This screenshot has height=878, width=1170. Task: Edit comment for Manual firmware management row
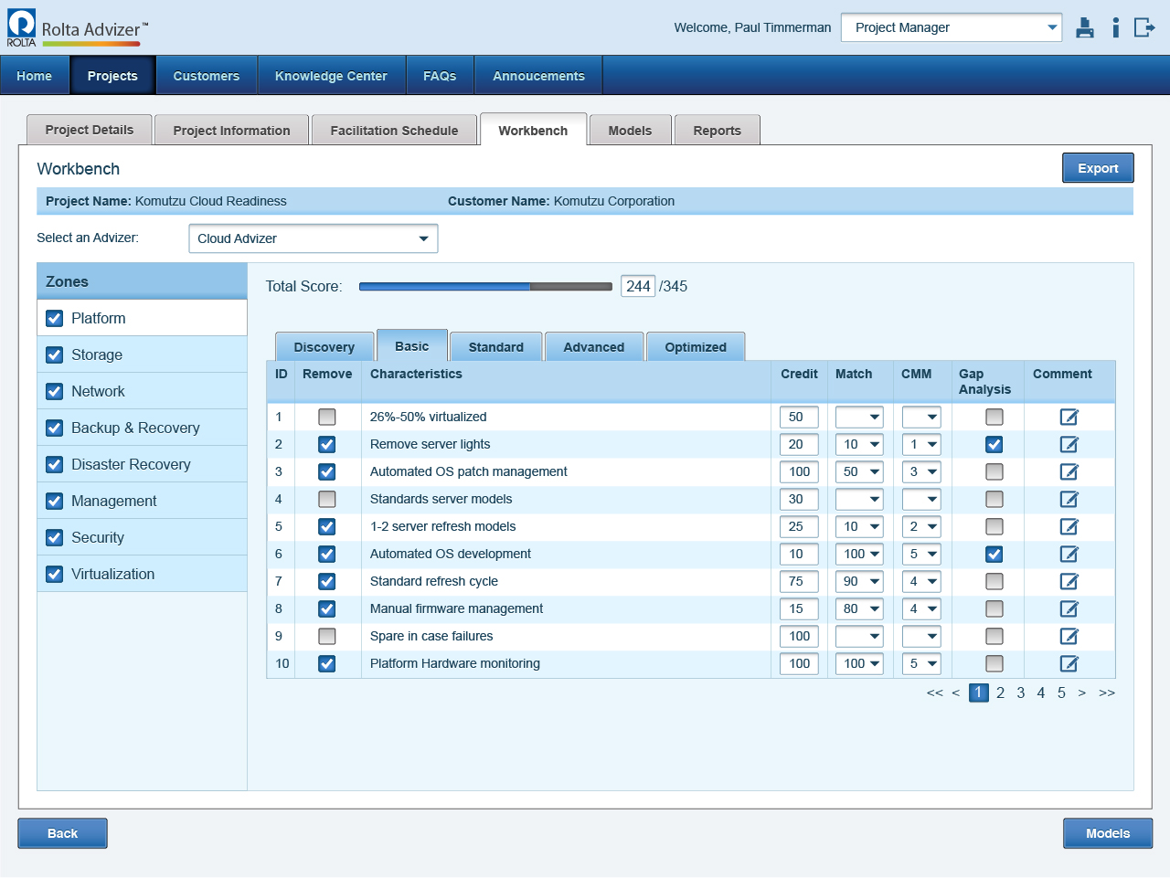pyautogui.click(x=1069, y=609)
